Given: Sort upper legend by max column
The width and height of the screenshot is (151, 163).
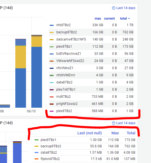Looking at the screenshot, I should pos(98,18).
